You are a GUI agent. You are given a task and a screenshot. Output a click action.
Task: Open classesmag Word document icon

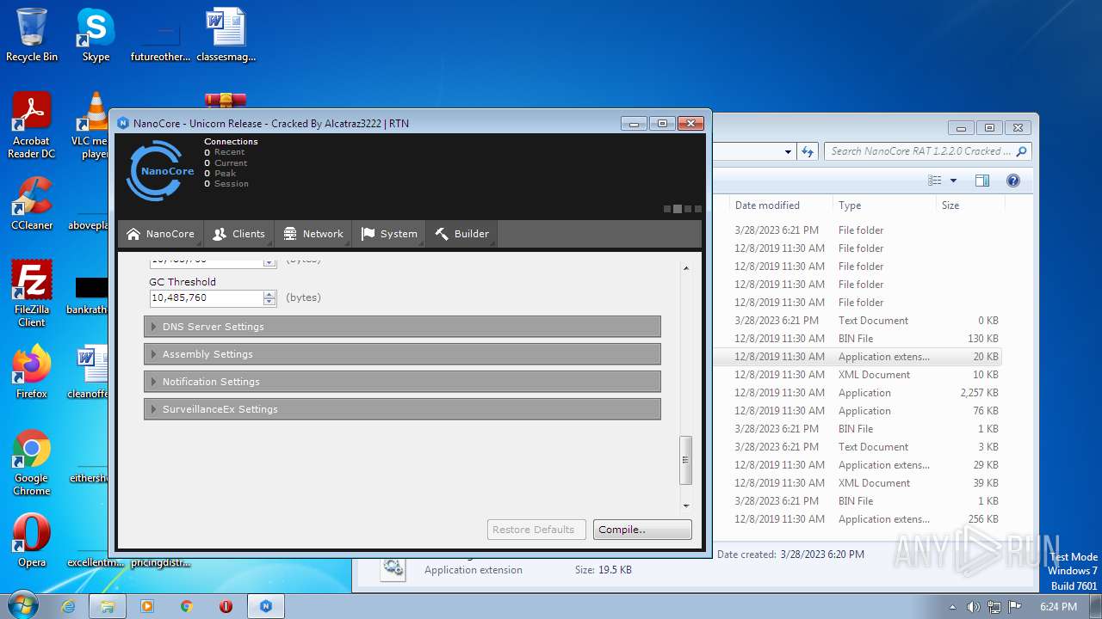click(x=226, y=35)
